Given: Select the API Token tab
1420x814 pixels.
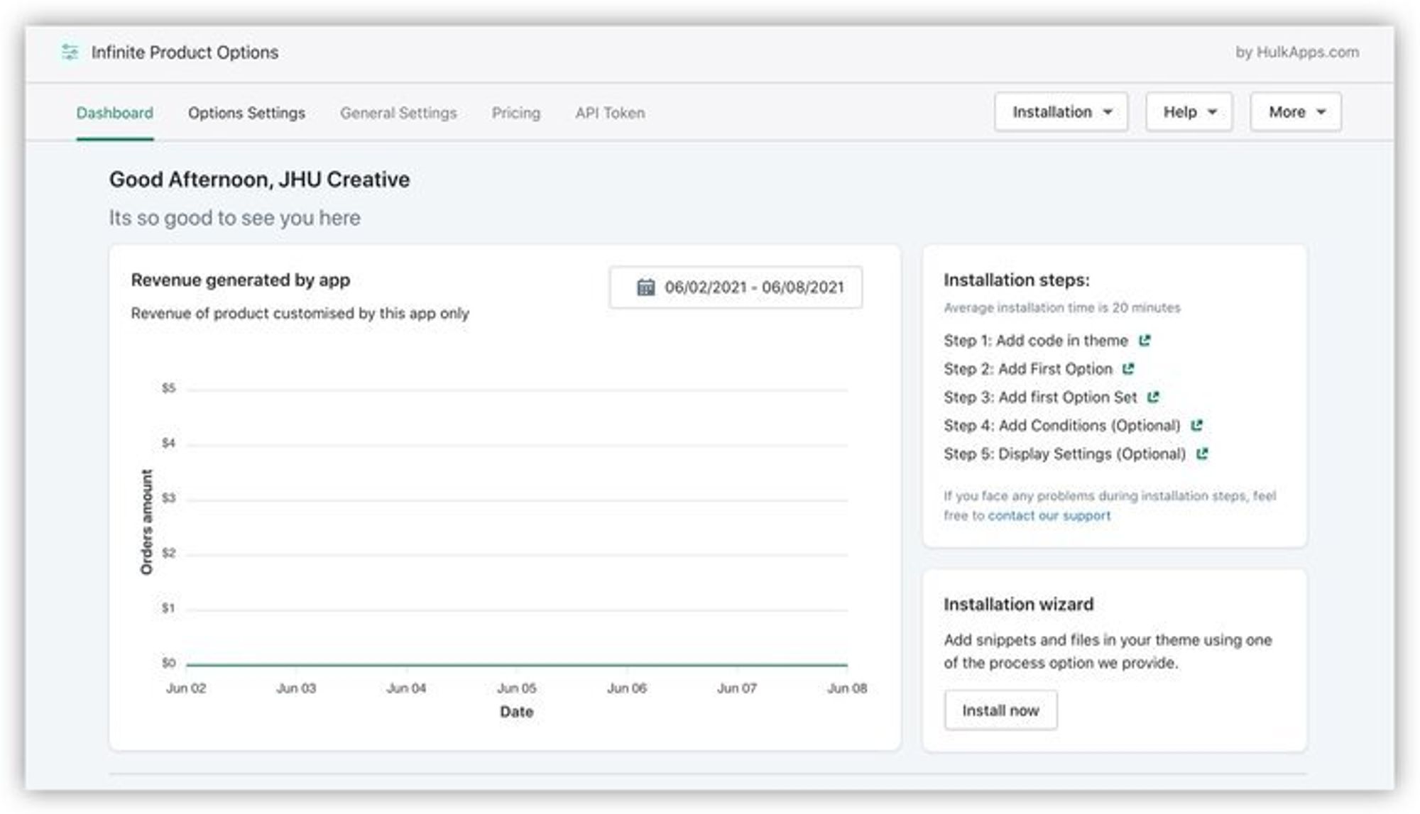Looking at the screenshot, I should point(610,113).
